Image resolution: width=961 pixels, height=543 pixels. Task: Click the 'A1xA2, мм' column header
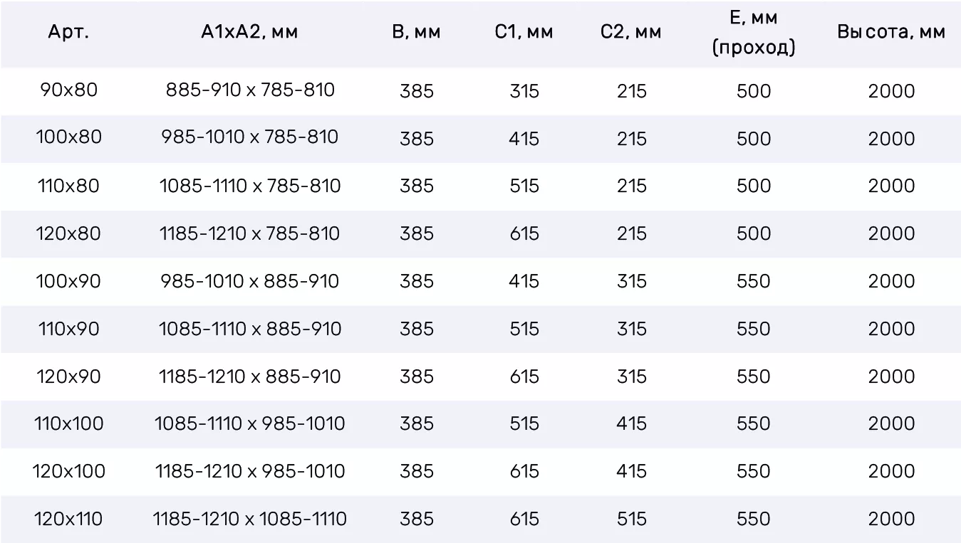pos(249,33)
